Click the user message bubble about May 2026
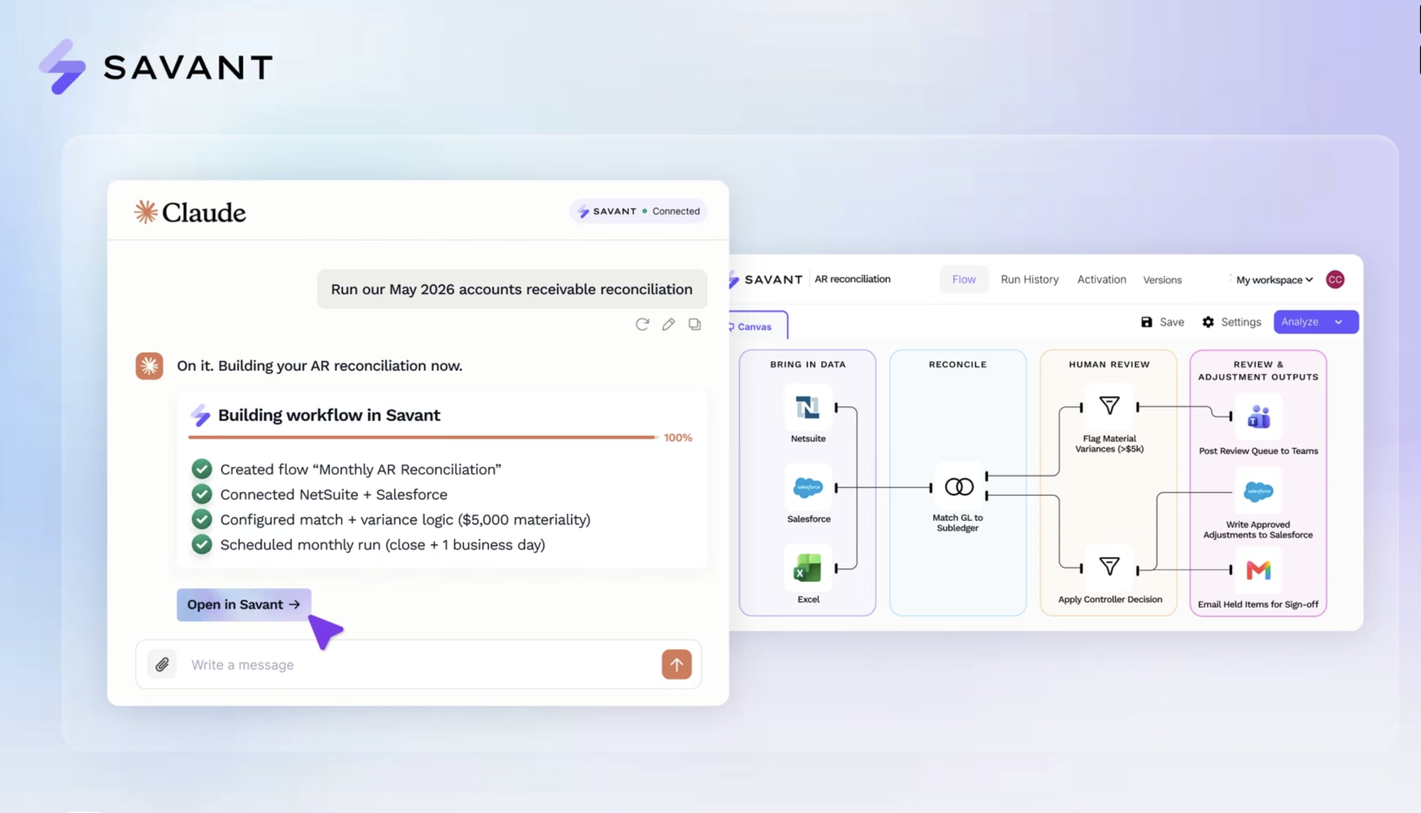The width and height of the screenshot is (1421, 813). [x=512, y=289]
